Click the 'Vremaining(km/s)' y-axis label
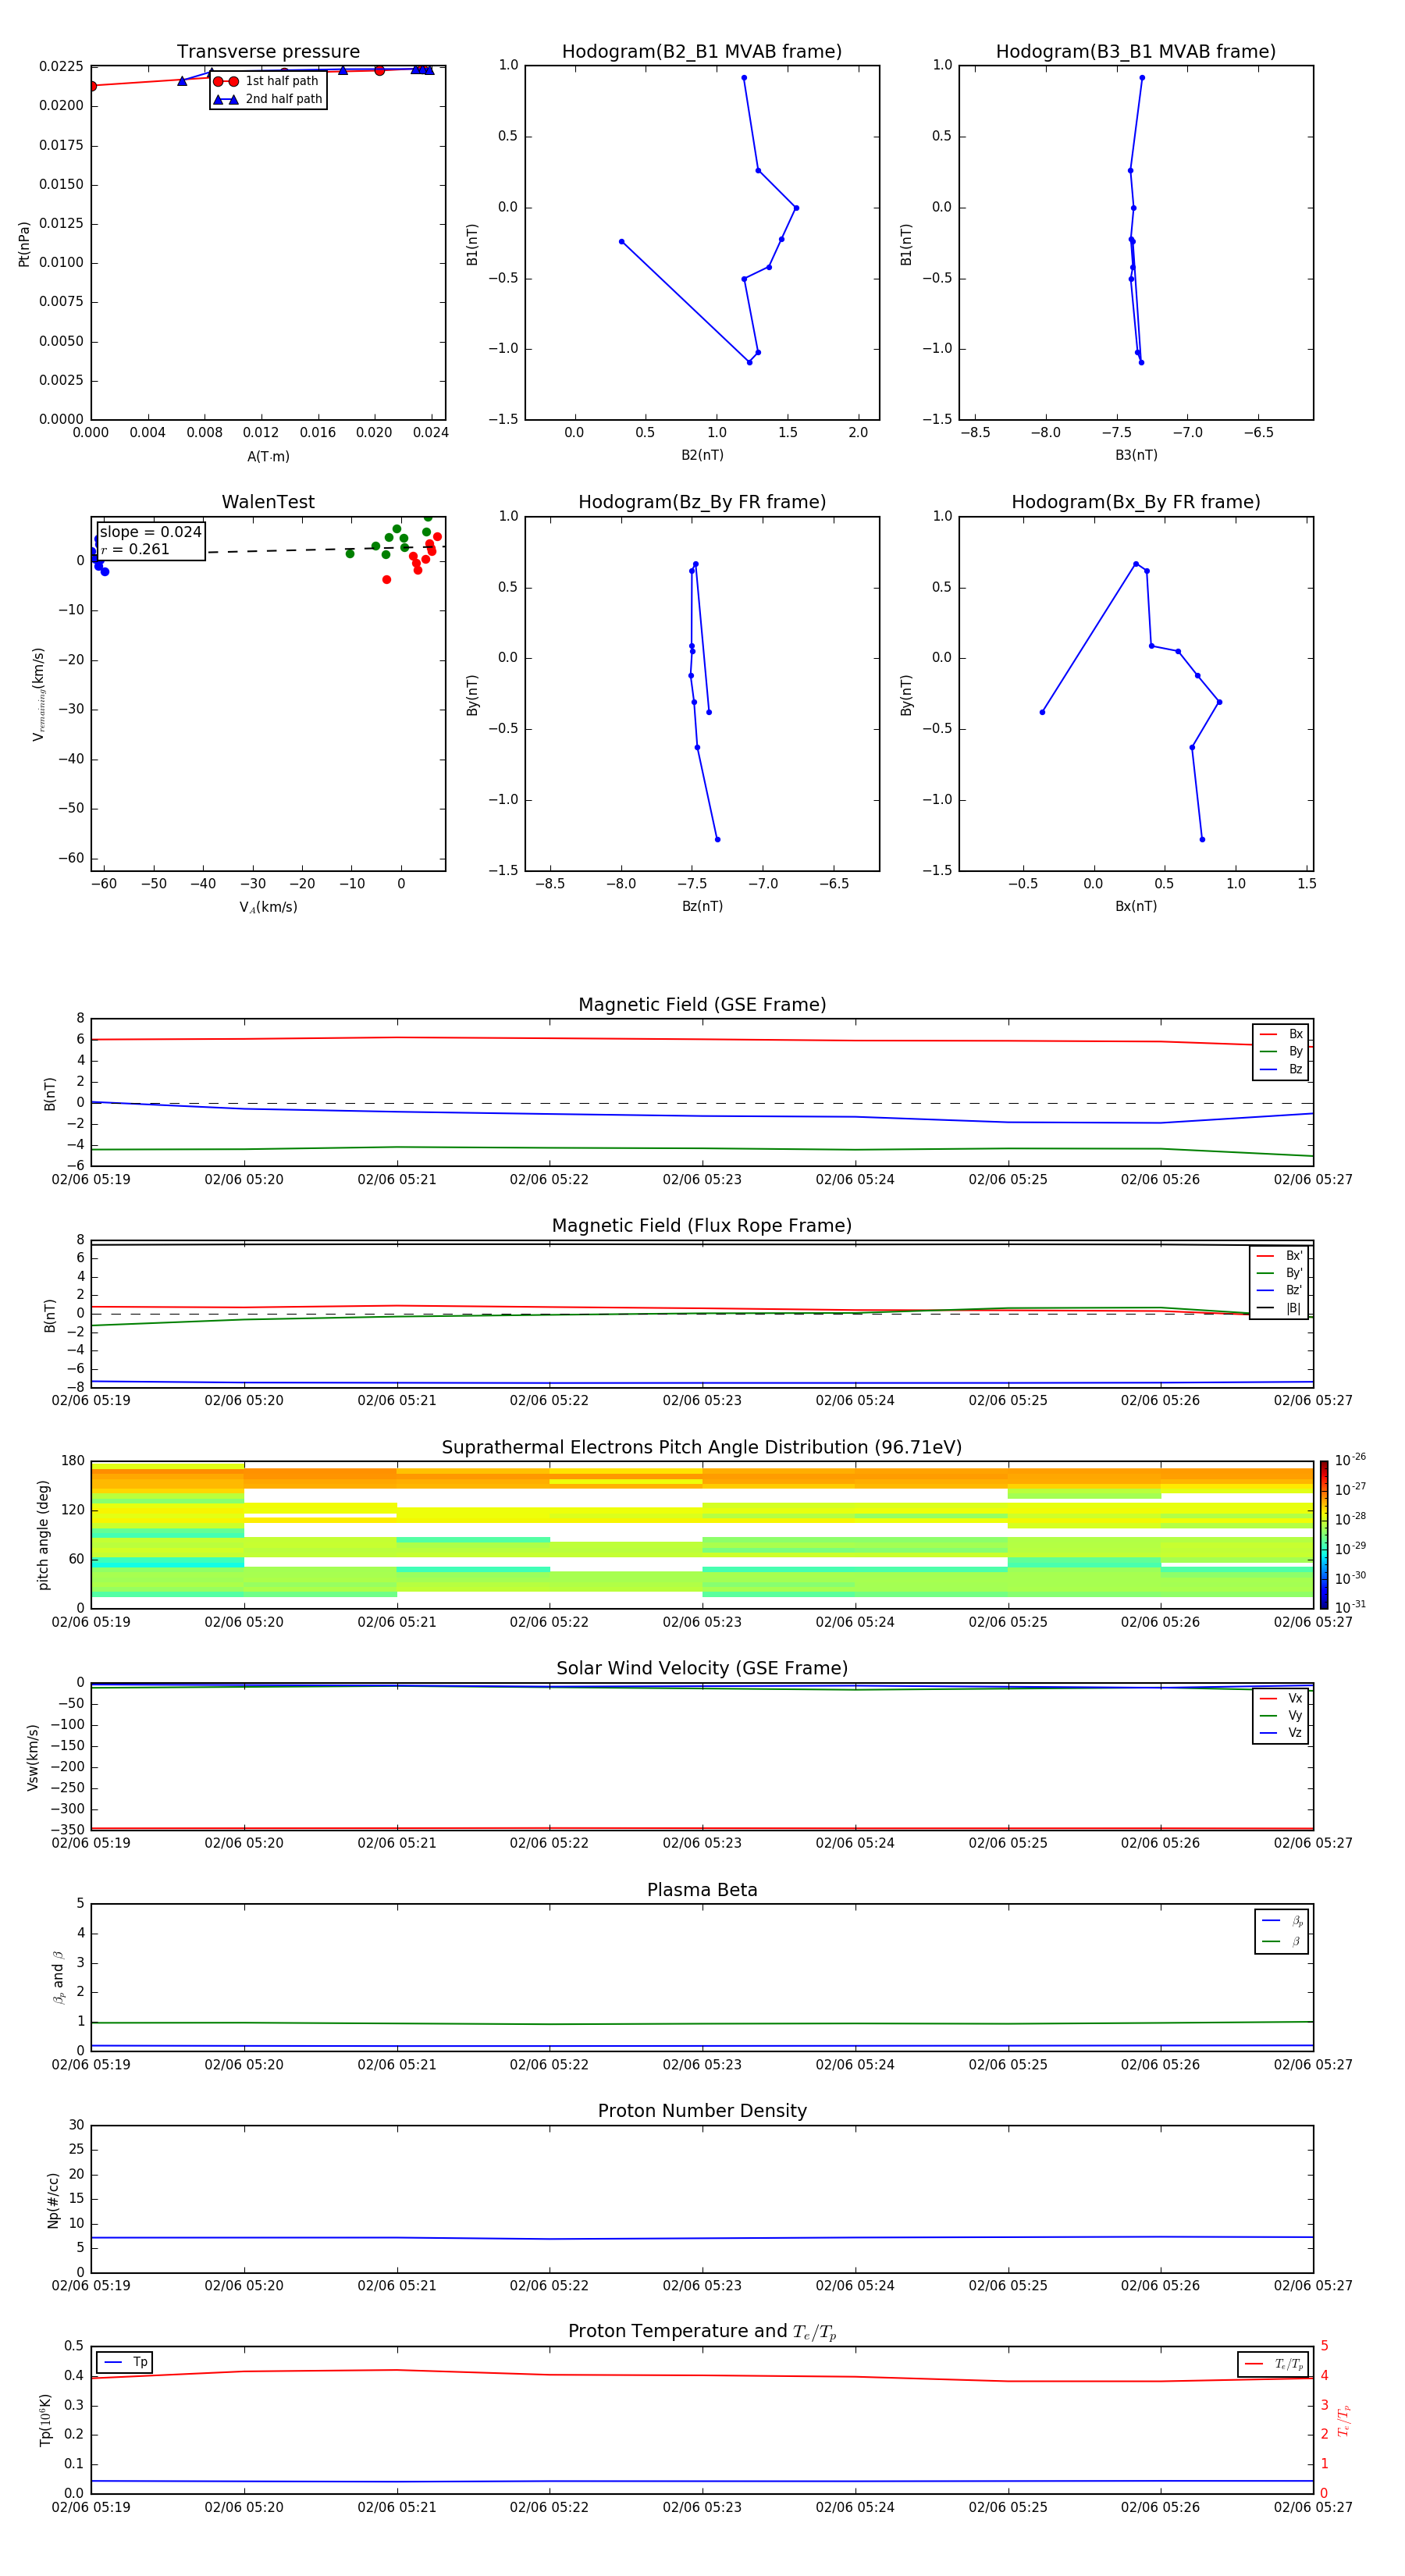1405x2576 pixels. (x=39, y=694)
